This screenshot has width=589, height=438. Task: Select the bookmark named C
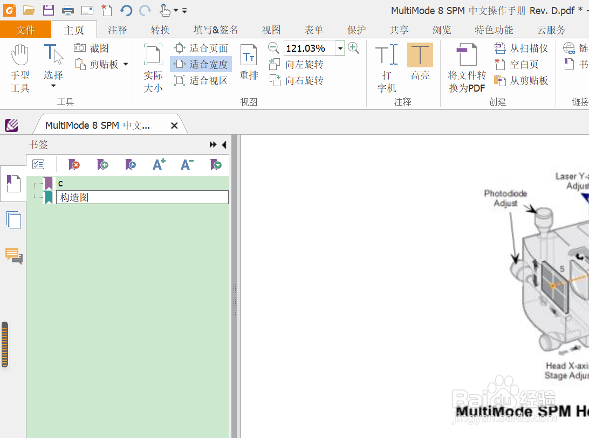click(x=60, y=184)
